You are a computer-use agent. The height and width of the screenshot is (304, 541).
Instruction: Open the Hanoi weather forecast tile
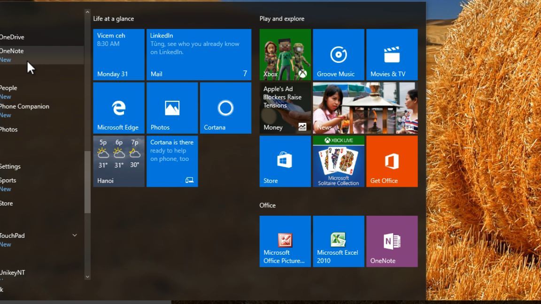pyautogui.click(x=119, y=161)
